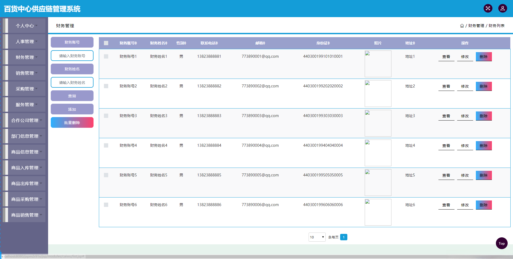Click 删除 for 财务账号6 row

484,205
